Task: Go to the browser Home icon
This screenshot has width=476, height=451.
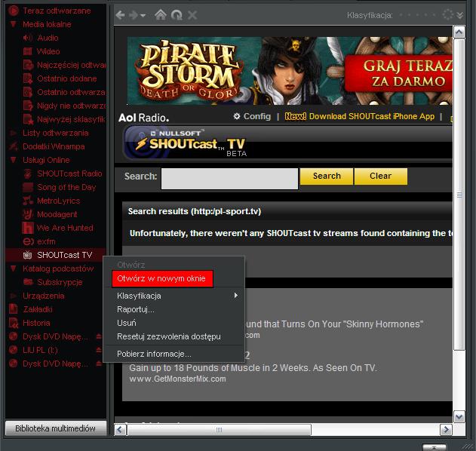Action: 161,14
